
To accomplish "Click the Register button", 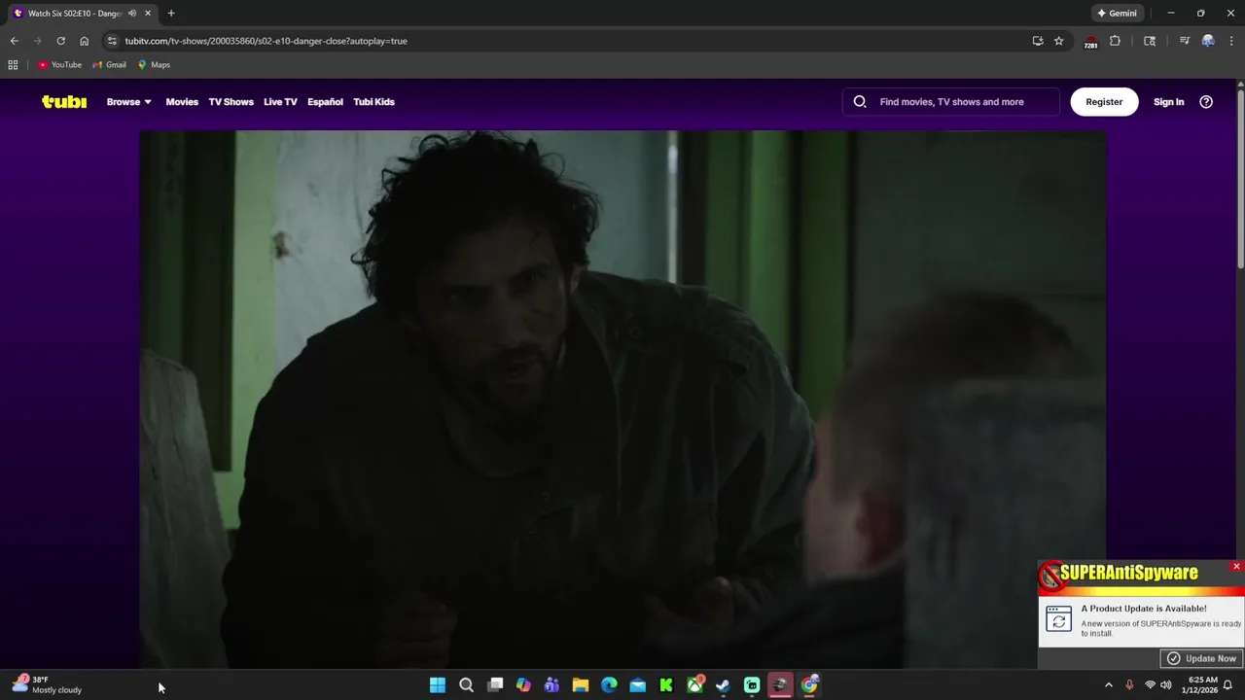I will click(x=1104, y=101).
